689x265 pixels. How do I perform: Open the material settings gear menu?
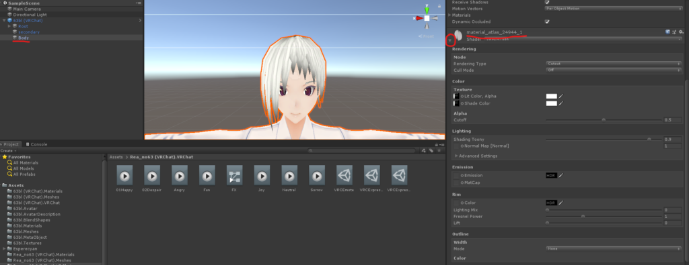(681, 32)
